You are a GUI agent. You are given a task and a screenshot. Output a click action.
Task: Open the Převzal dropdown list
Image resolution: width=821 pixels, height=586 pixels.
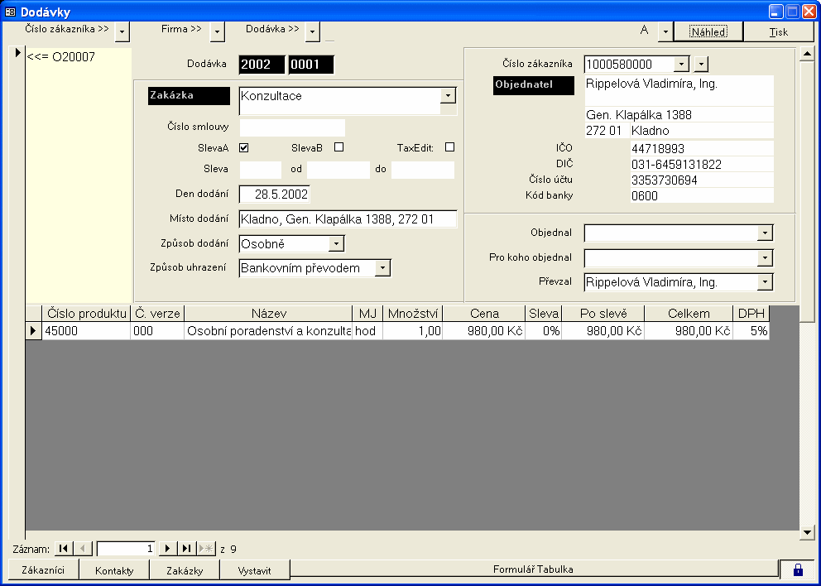coord(765,283)
